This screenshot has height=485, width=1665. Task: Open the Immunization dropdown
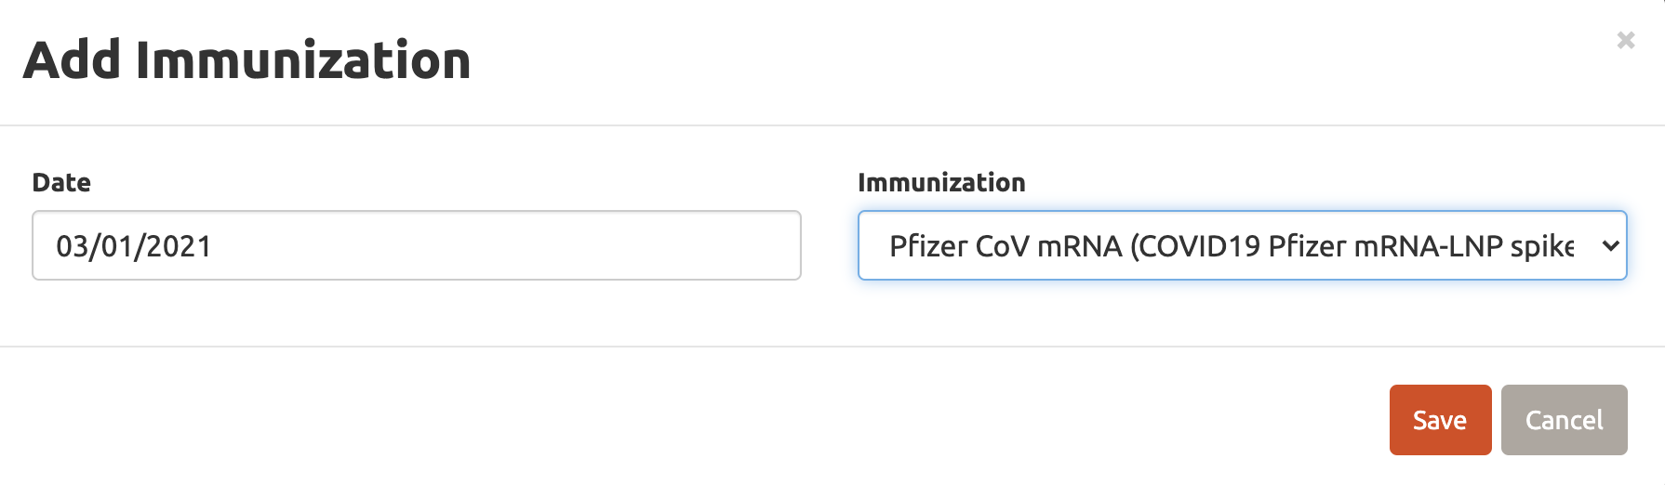pos(1241,245)
